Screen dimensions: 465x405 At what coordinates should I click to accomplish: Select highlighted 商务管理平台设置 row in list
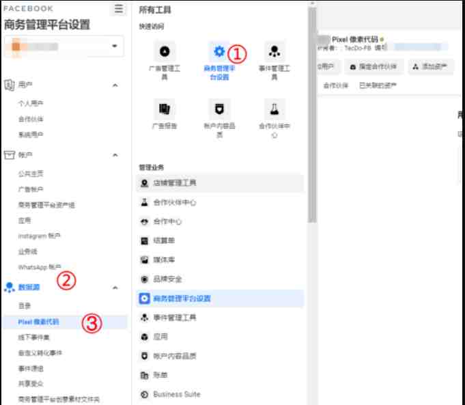[x=220, y=298]
